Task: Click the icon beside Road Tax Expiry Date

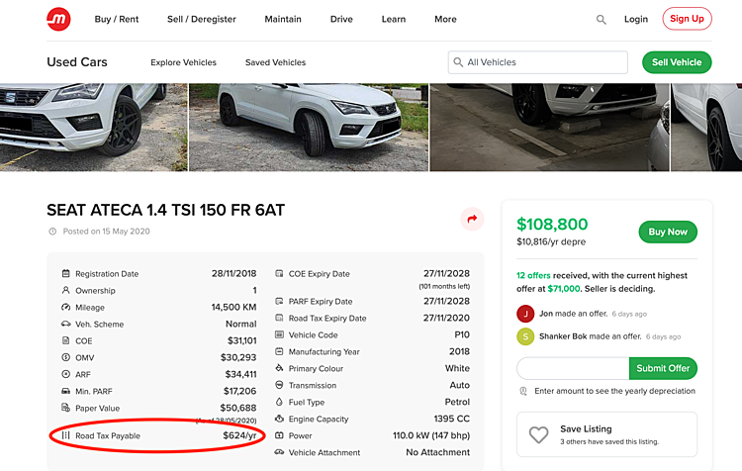Action: coord(279,318)
